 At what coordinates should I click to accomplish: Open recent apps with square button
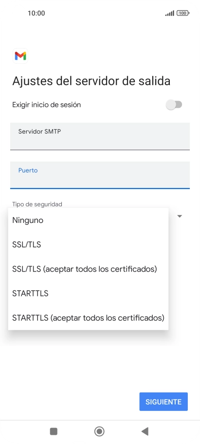[x=54, y=431]
